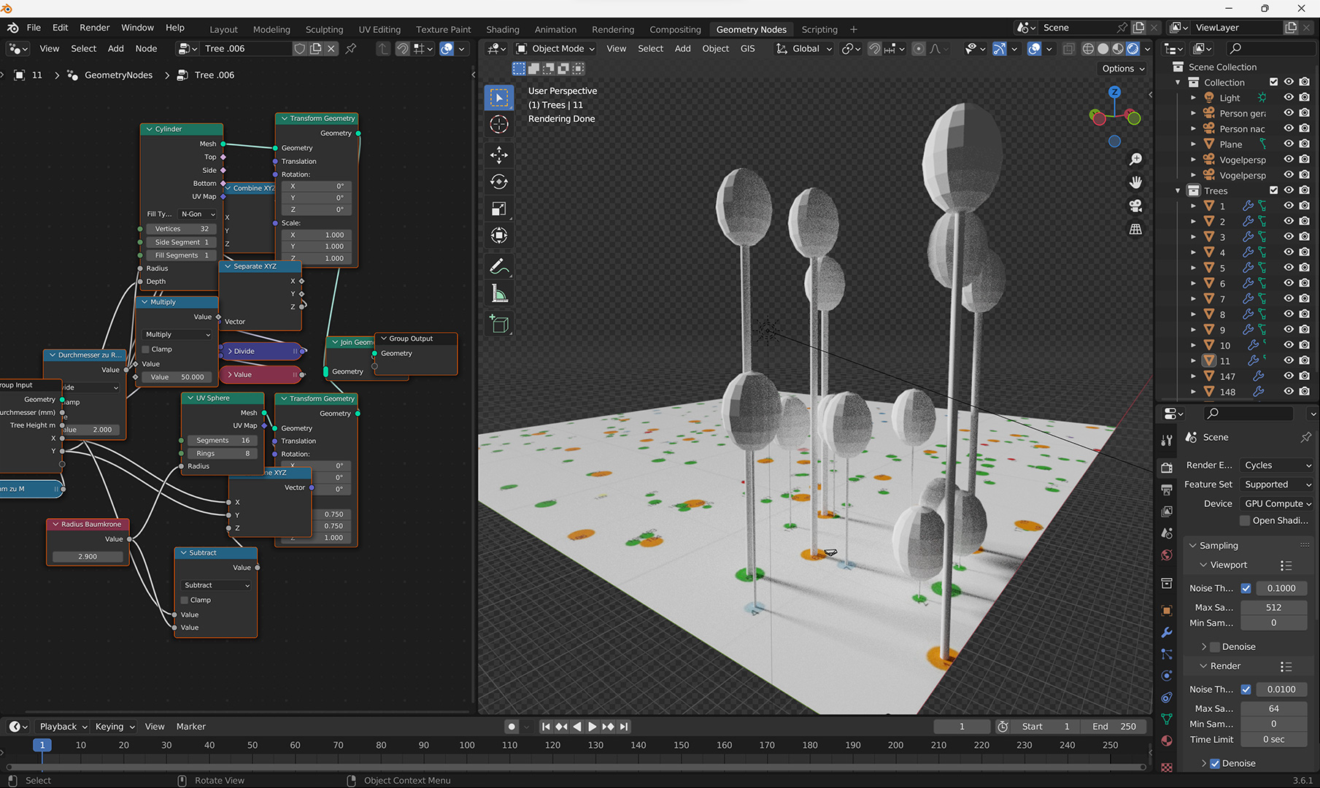Open the Object Mode dropdown
Image resolution: width=1320 pixels, height=788 pixels.
pos(555,49)
